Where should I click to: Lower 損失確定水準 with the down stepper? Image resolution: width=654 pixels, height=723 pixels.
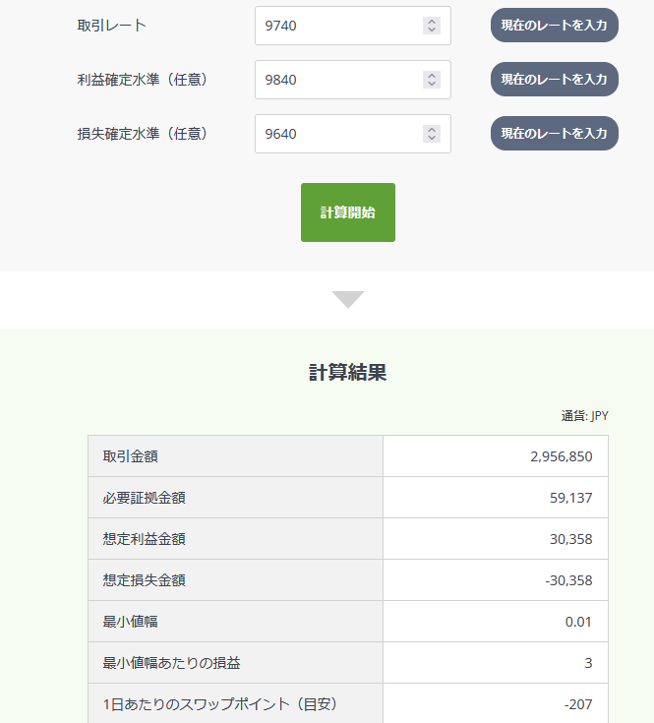click(x=431, y=139)
